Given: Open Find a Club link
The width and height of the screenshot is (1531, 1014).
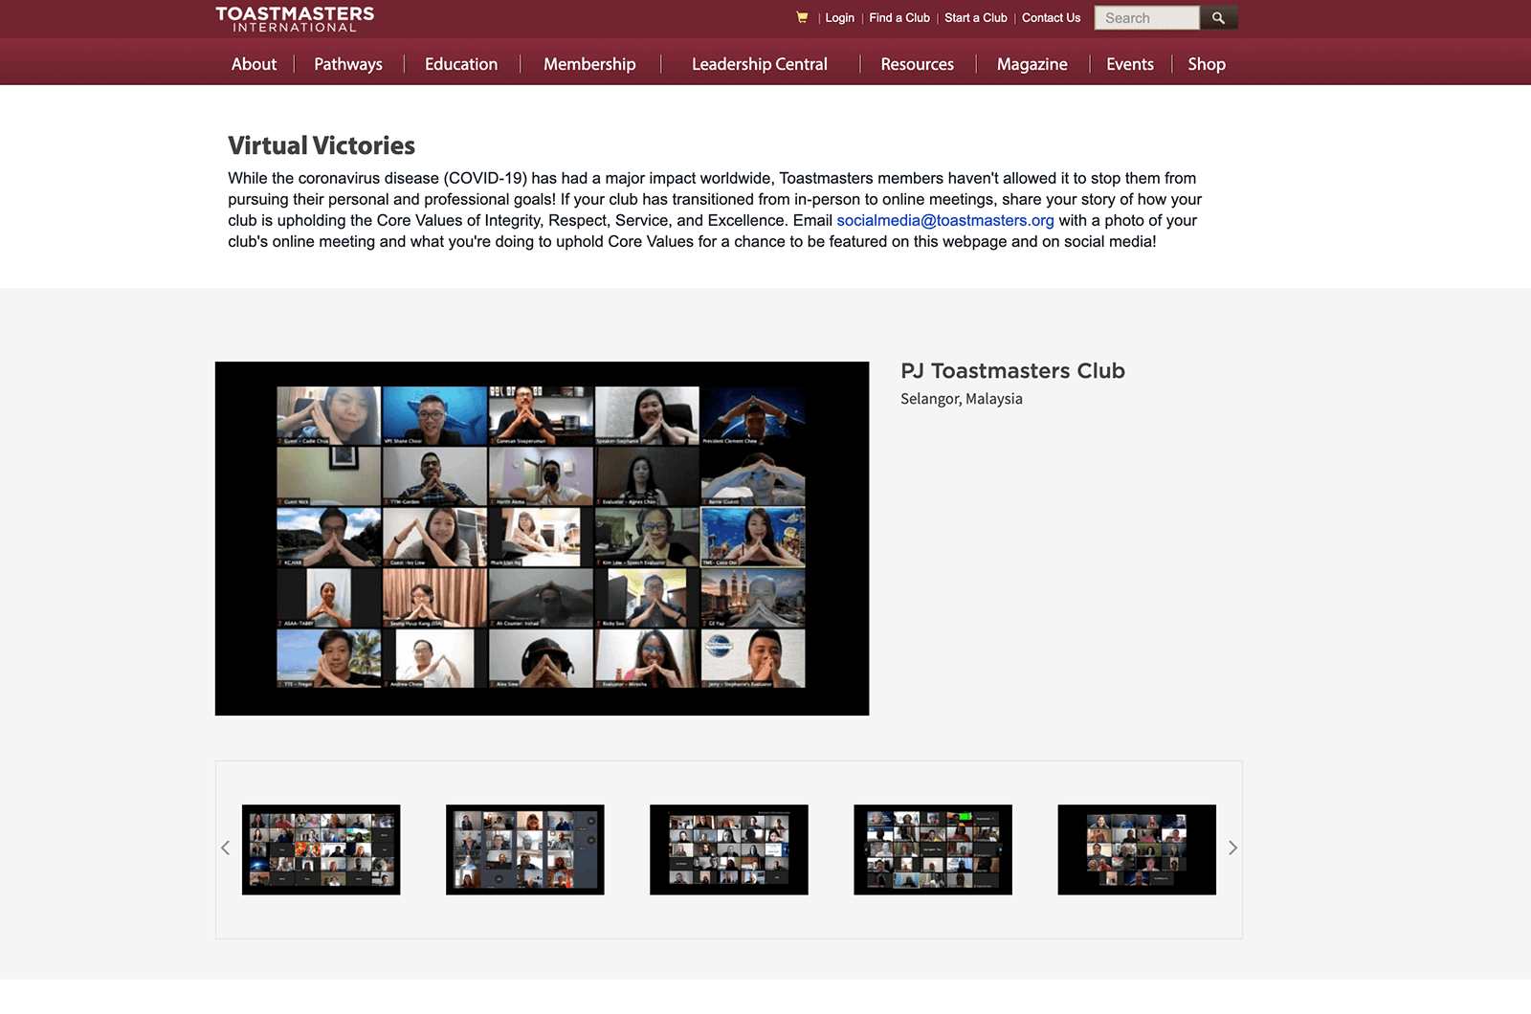Looking at the screenshot, I should point(899,18).
